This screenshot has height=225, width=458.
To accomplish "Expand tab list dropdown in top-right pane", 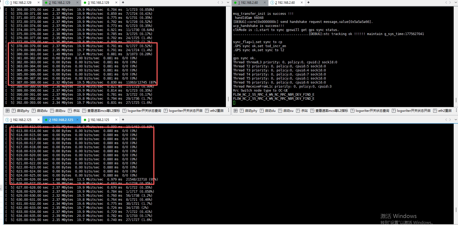I will tap(456, 2).
